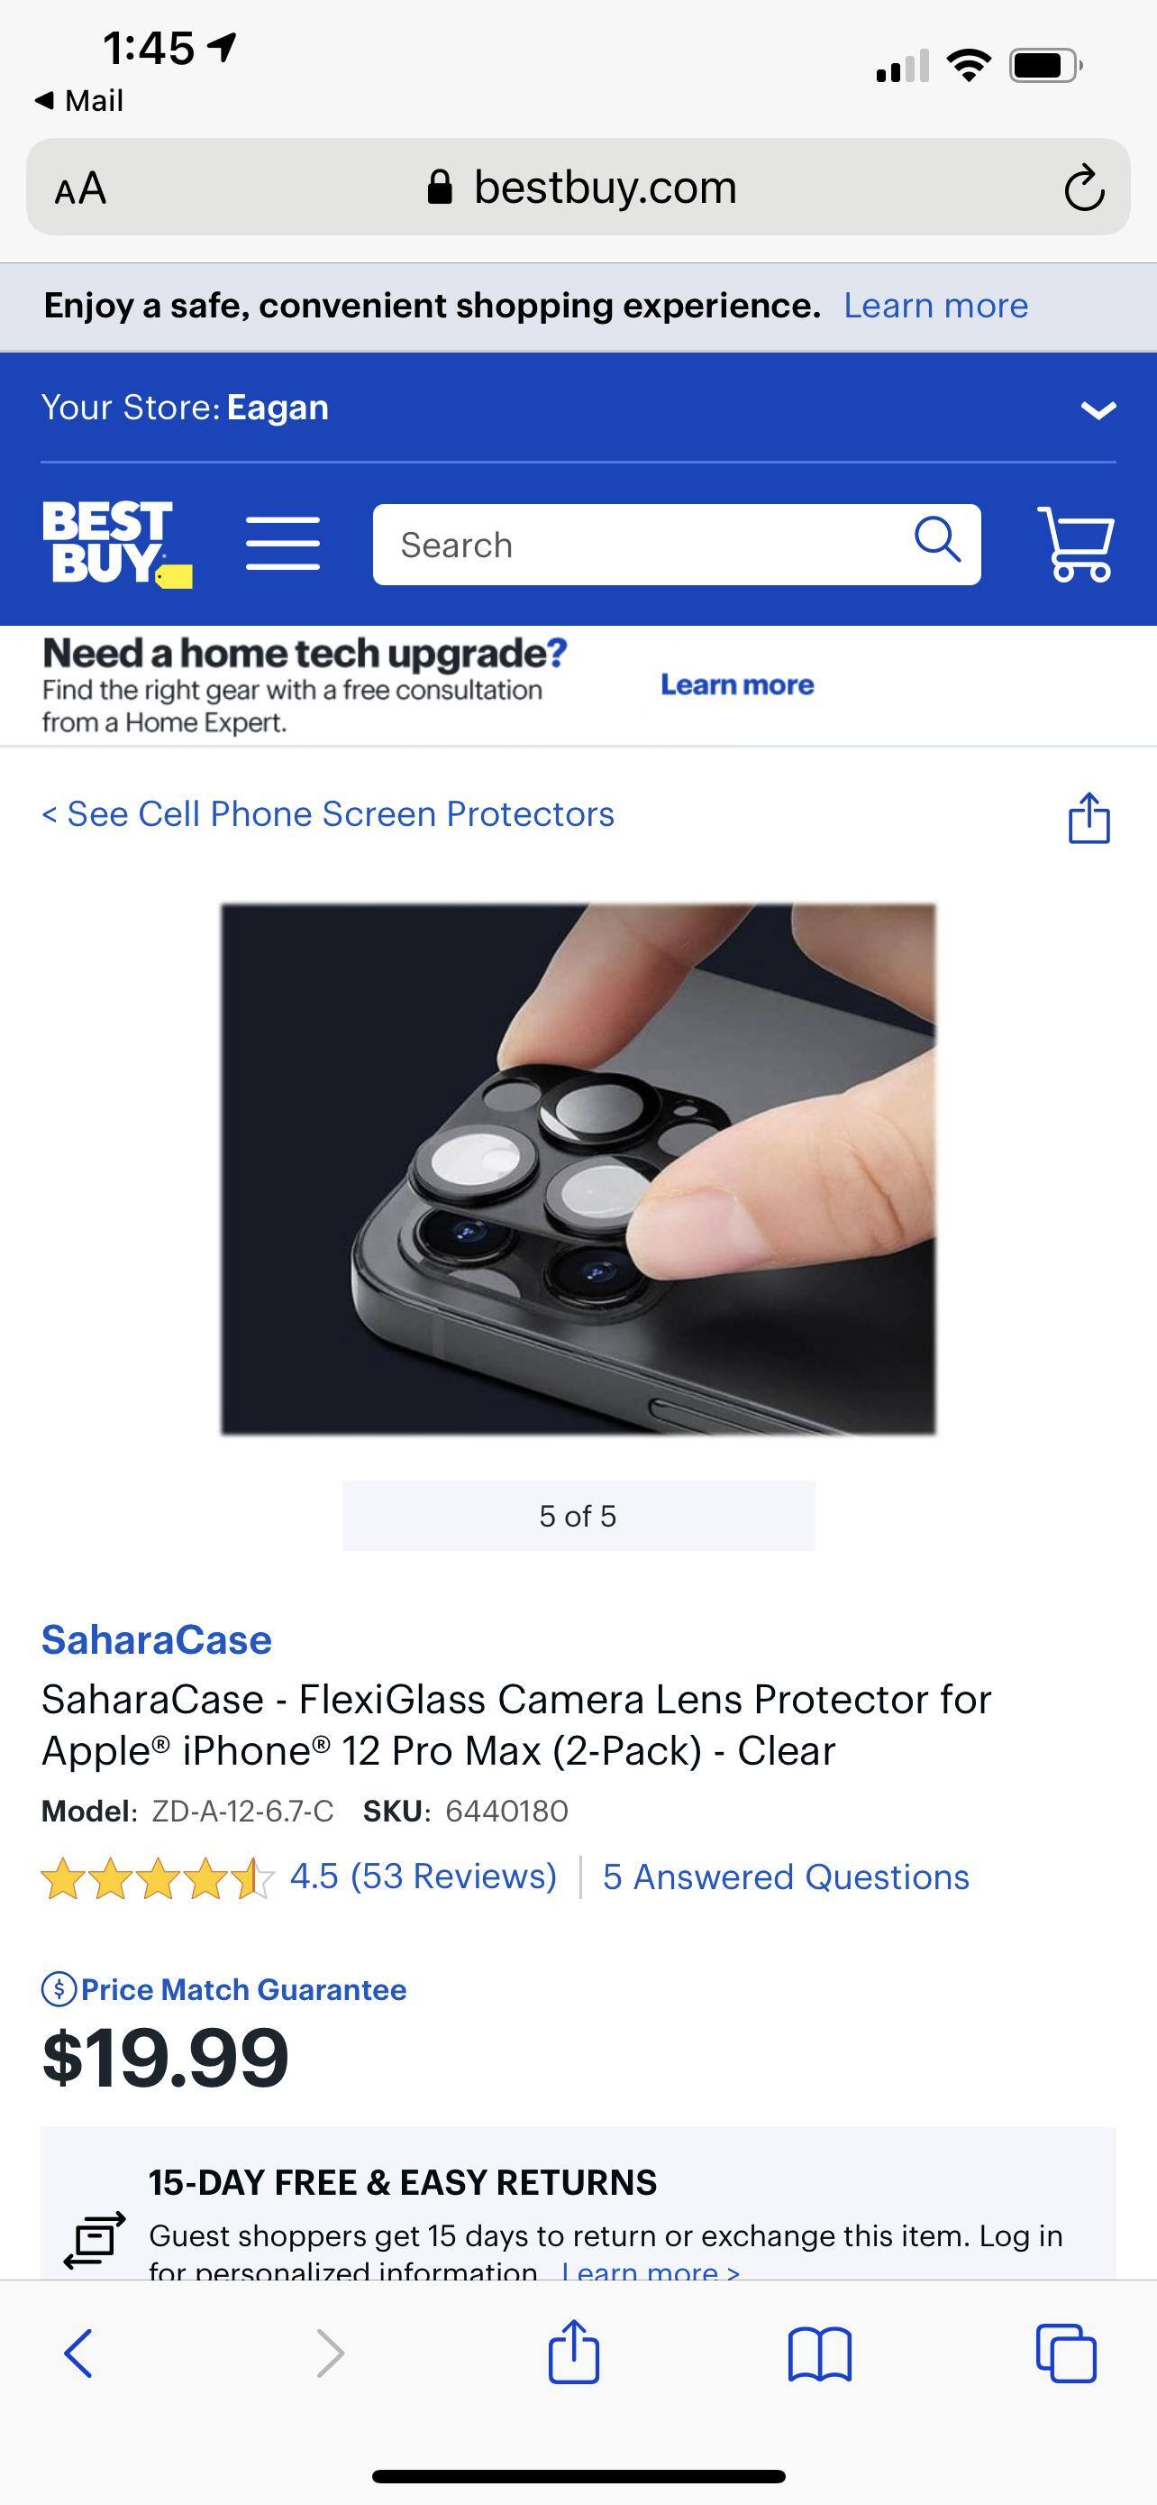Tap the camera lens protector product image

pos(578,1169)
